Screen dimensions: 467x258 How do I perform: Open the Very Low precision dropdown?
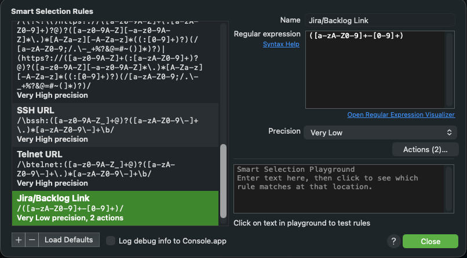380,132
